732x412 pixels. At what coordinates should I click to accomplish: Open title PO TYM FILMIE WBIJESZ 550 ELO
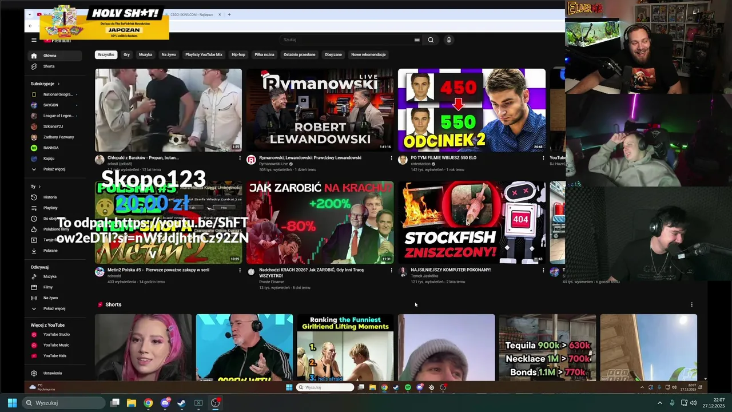coord(443,158)
